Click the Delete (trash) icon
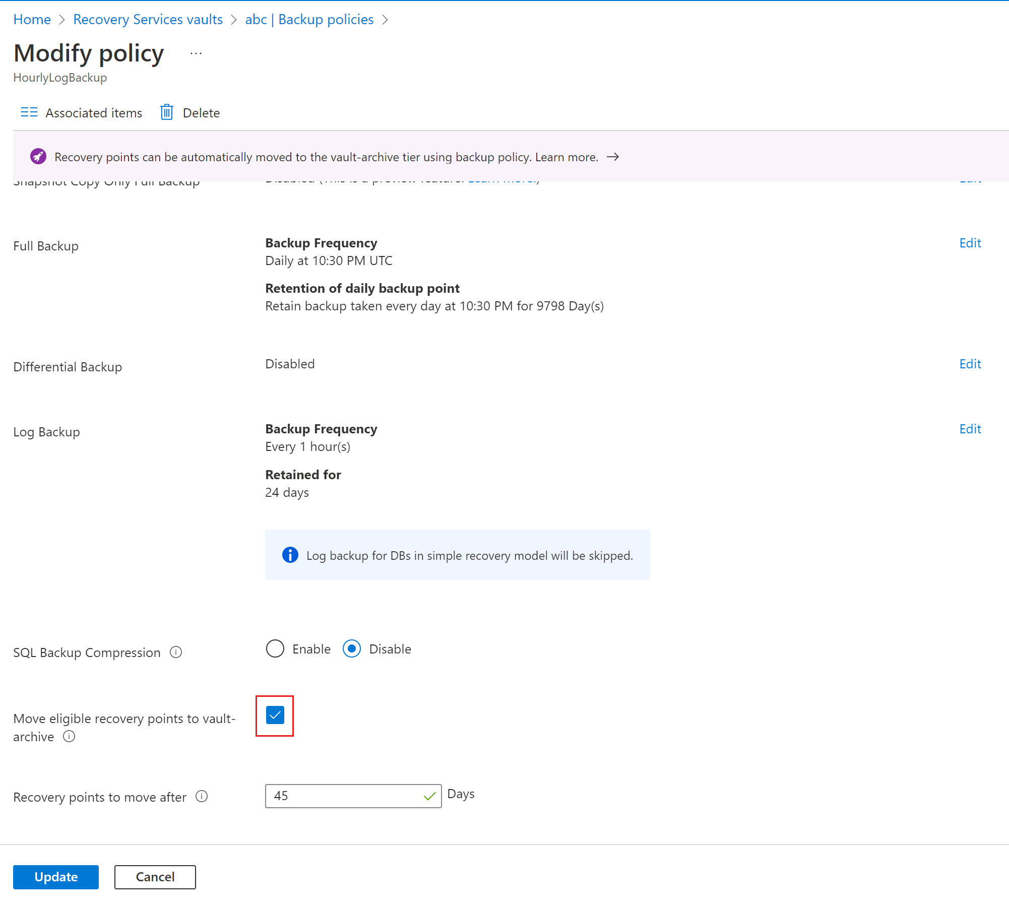The width and height of the screenshot is (1009, 911). click(x=166, y=112)
